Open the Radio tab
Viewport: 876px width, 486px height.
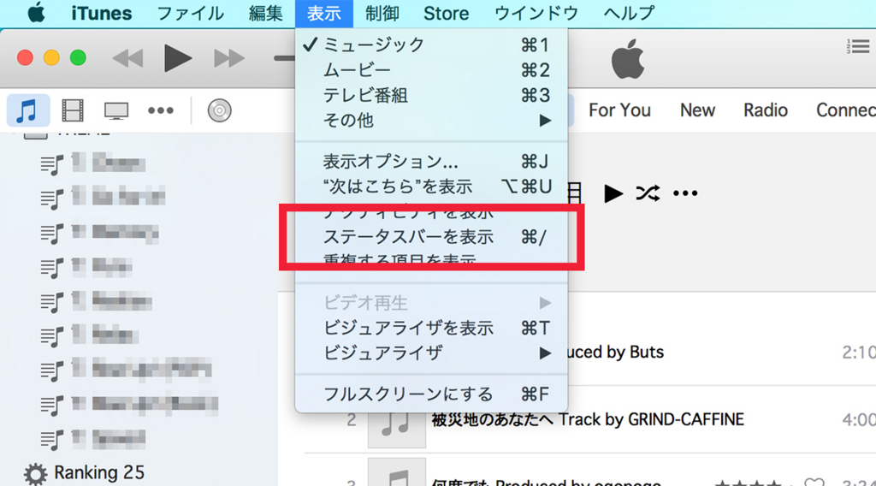coord(766,110)
